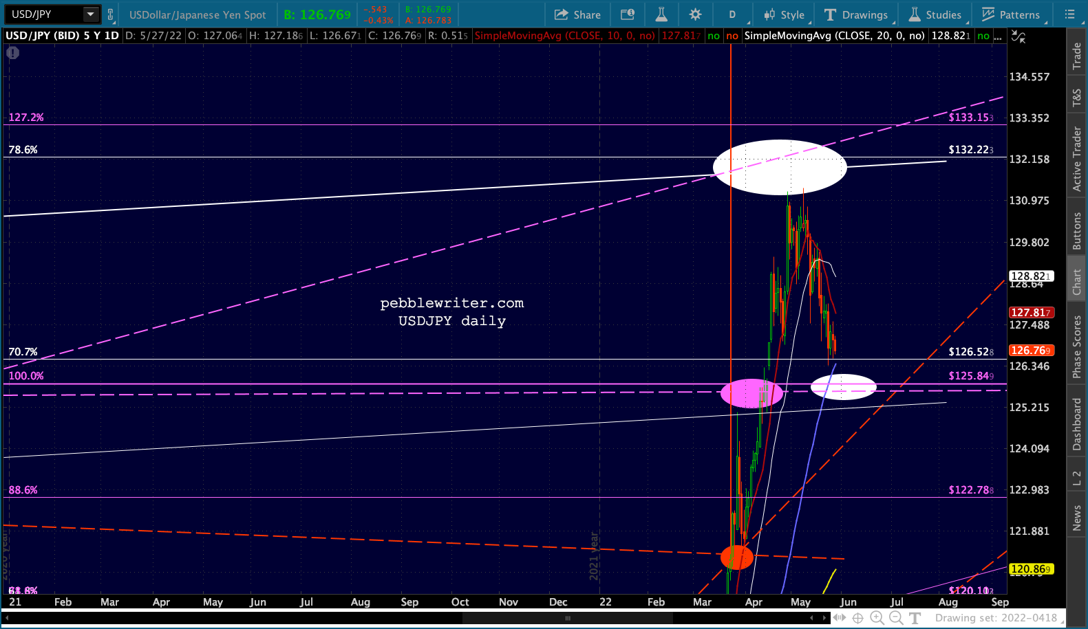Image resolution: width=1088 pixels, height=629 pixels.
Task: Toggle the studies arrows icon at chart corner
Action: click(x=1018, y=36)
